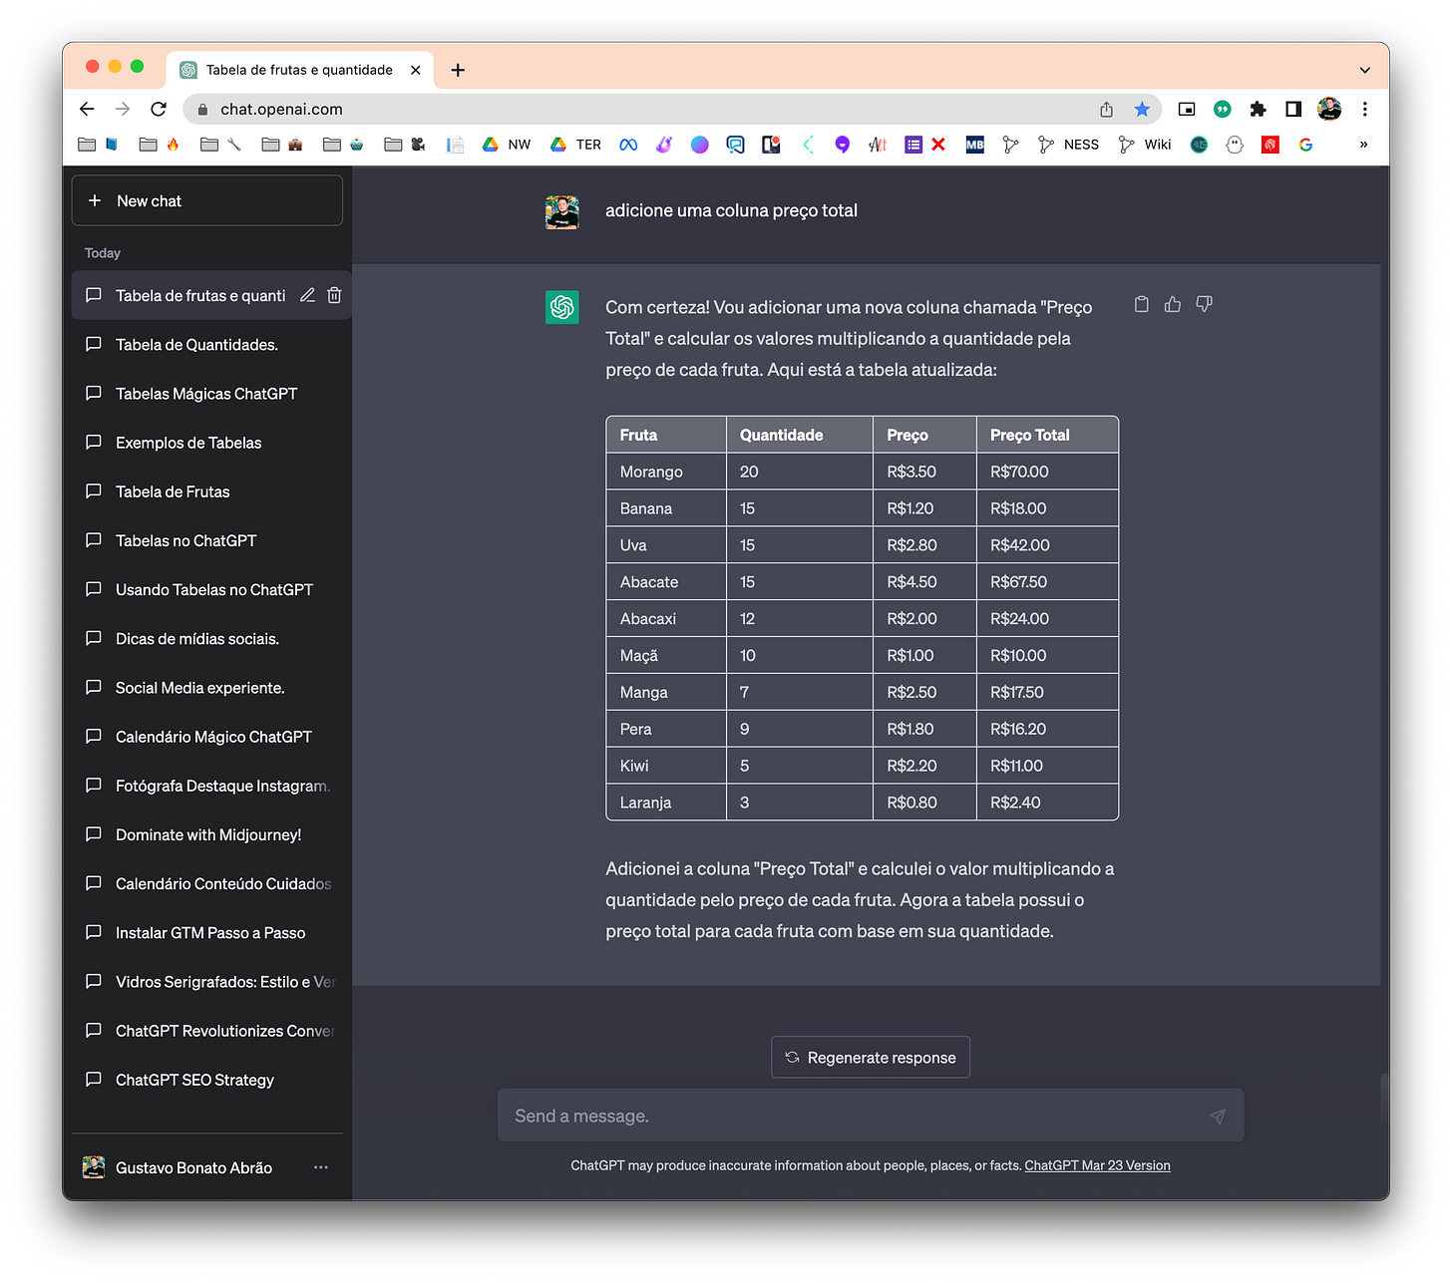The image size is (1452, 1283).
Task: Open the MB bookmark icon
Action: (975, 145)
